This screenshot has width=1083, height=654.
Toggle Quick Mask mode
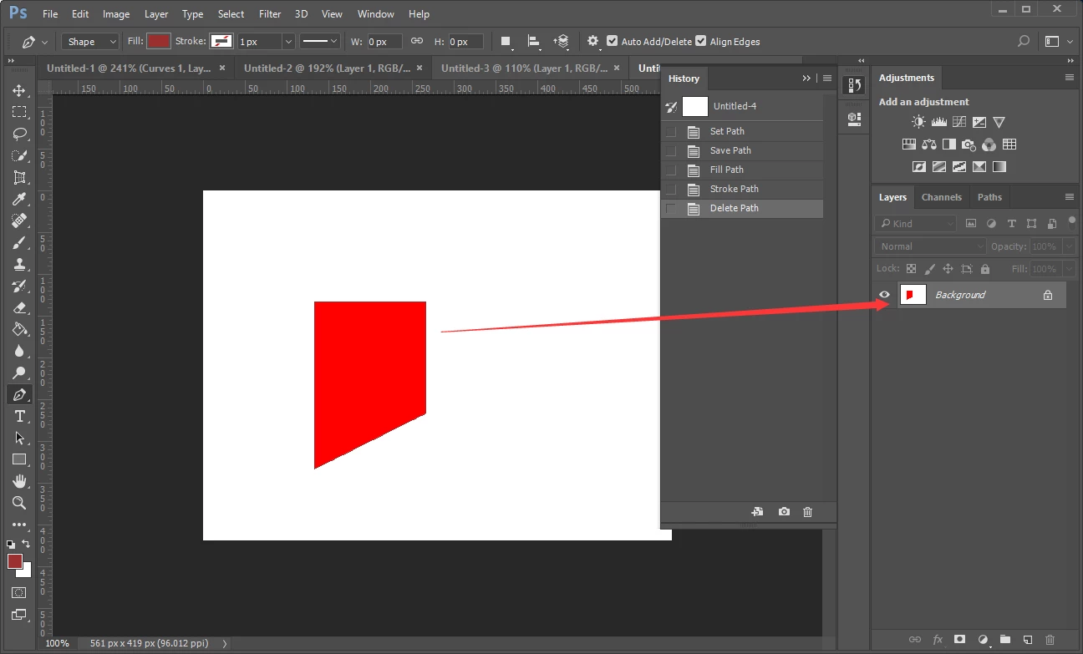click(19, 592)
